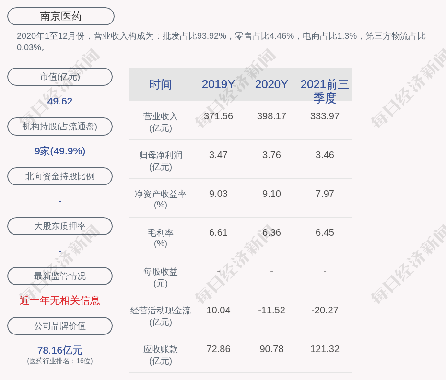The height and width of the screenshot is (380, 446).
Task: Select the 2020Y revenue value 398.17
Action: click(x=271, y=116)
